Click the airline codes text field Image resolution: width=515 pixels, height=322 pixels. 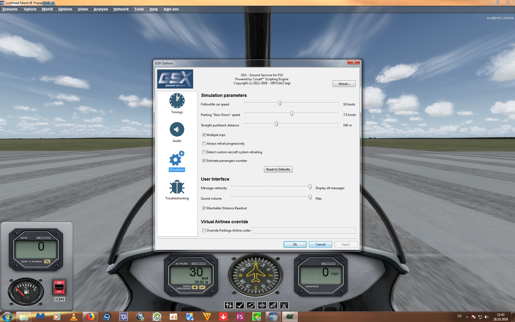tap(304, 230)
